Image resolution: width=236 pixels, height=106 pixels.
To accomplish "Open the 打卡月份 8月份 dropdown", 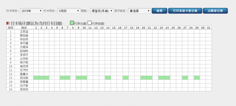I will click(69, 11).
